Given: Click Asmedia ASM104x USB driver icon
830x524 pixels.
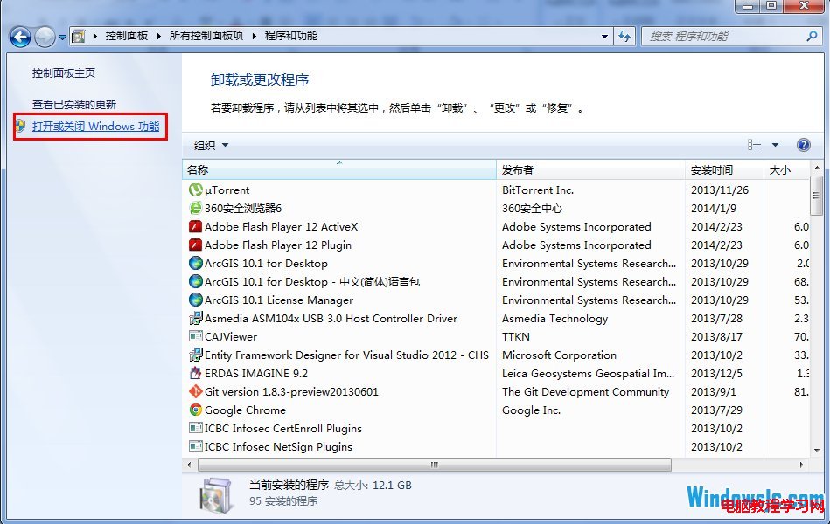Looking at the screenshot, I should pos(195,318).
